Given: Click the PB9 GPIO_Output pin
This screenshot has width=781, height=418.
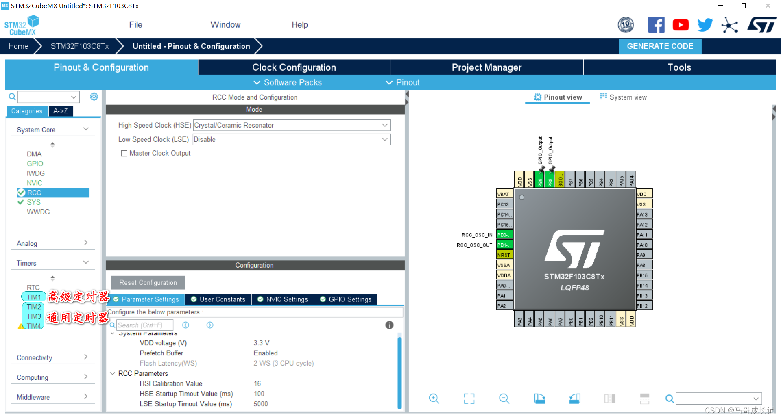Looking at the screenshot, I should (540, 179).
